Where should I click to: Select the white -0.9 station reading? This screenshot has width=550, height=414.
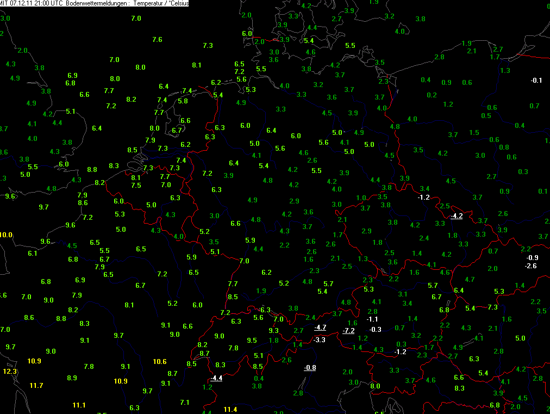point(533,258)
